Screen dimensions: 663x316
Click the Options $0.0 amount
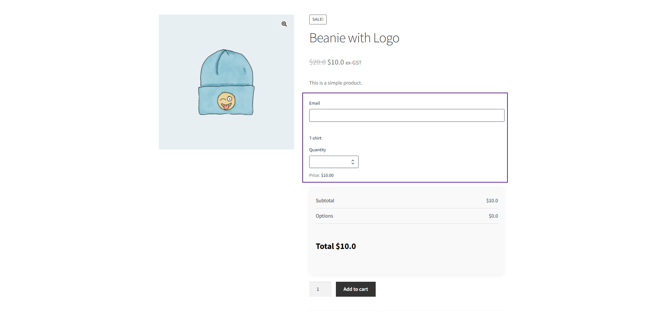493,216
